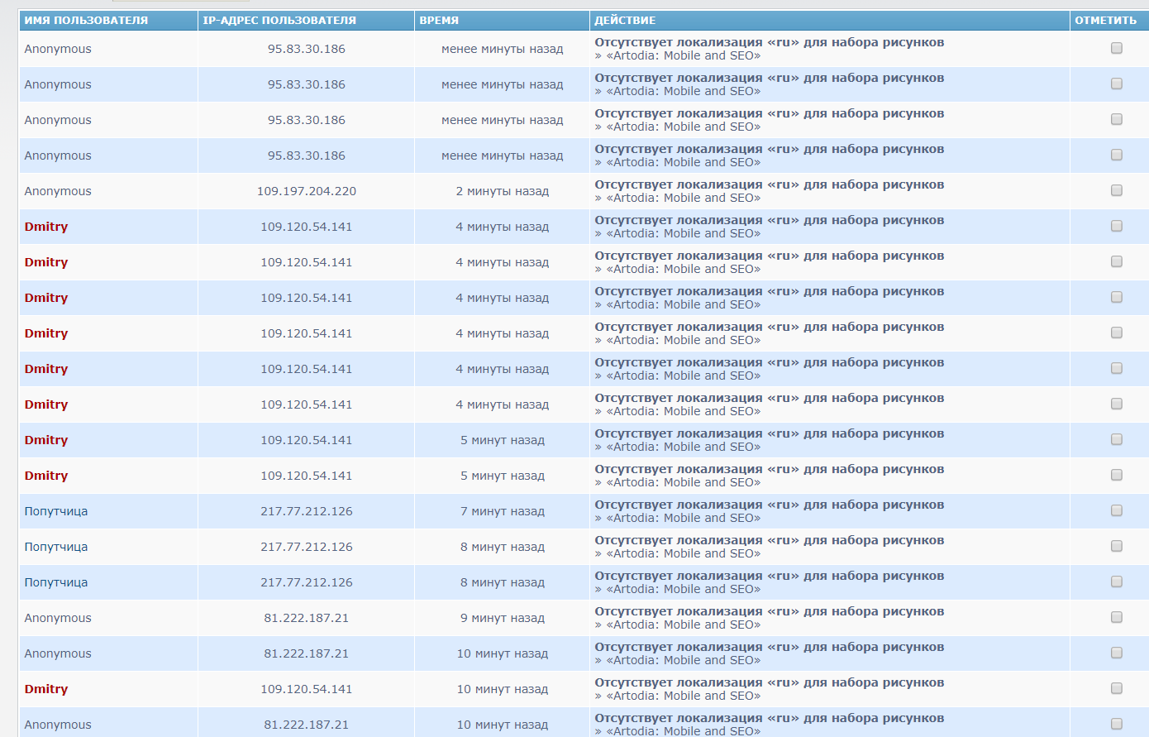This screenshot has width=1149, height=737.
Task: Open Dmitry's profile in the 10 минут назад row
Action: click(x=46, y=689)
